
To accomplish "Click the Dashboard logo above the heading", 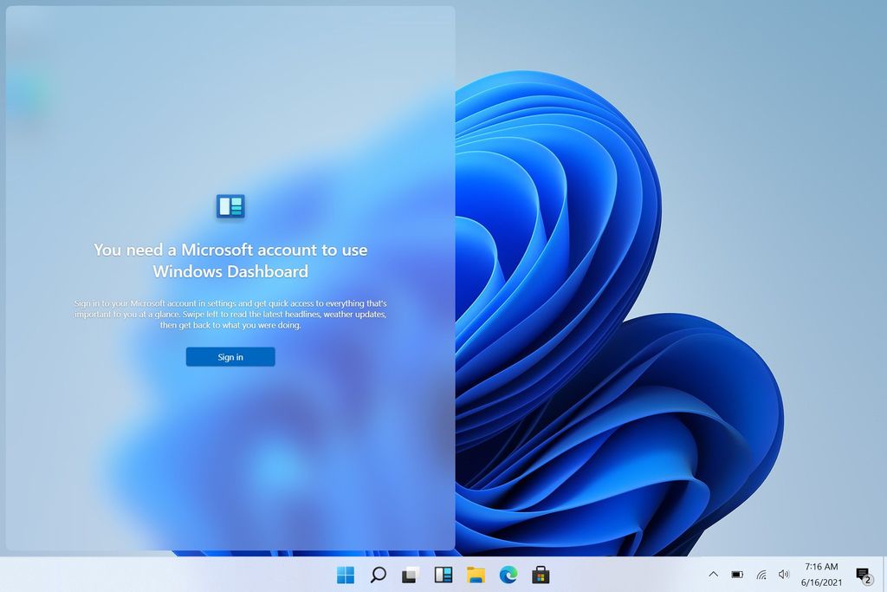I will tap(230, 206).
